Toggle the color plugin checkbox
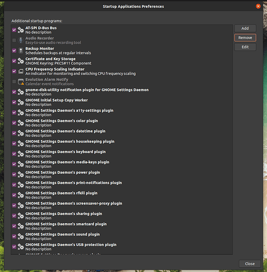 coord(14,123)
